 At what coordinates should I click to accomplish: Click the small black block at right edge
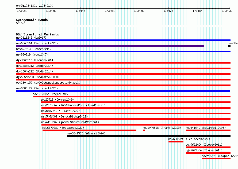pos(229,46)
